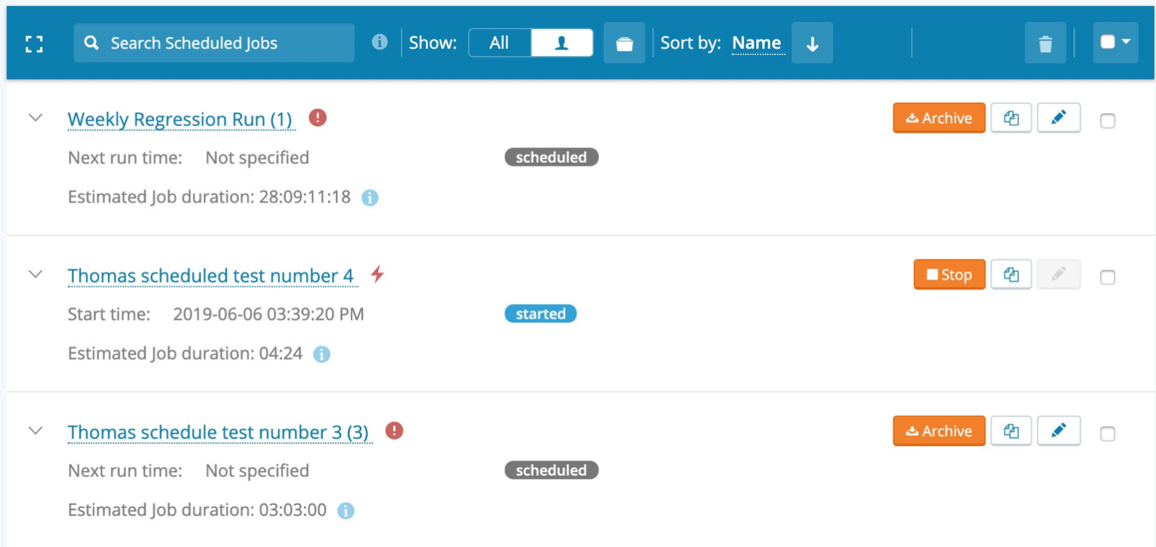Open Thomas scheduled test number 4 link

pos(211,276)
